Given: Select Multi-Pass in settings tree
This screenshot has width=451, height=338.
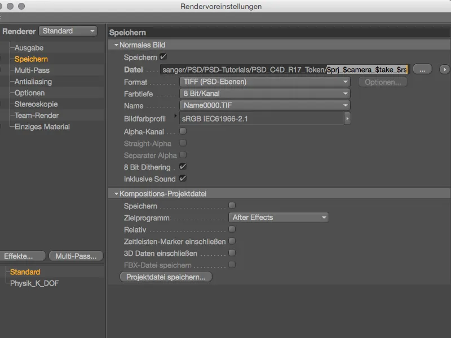Looking at the screenshot, I should tap(32, 70).
